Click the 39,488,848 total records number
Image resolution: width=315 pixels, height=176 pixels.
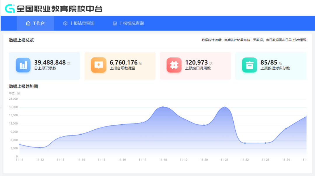tap(50, 63)
